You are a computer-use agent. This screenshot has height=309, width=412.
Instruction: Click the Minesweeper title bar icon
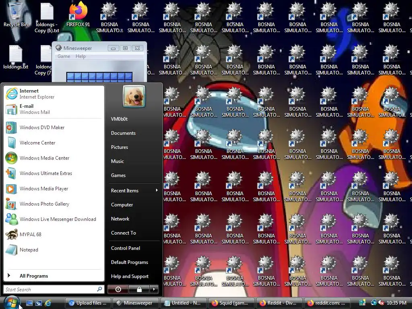[x=59, y=48]
